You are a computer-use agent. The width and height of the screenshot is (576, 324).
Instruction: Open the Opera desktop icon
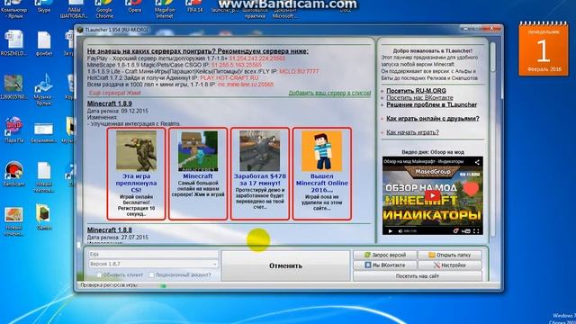pyautogui.click(x=134, y=6)
